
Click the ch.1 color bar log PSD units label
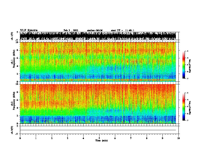click(190, 66)
